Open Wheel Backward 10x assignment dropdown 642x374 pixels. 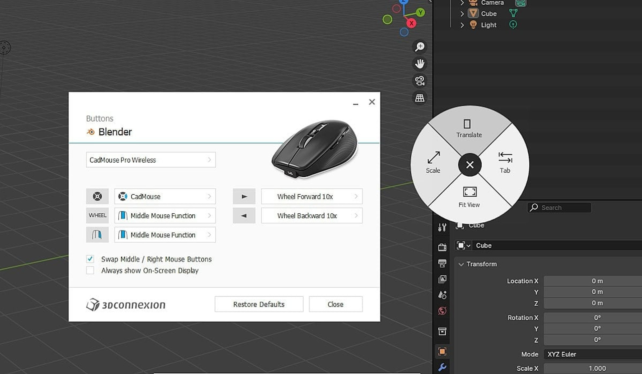312,216
